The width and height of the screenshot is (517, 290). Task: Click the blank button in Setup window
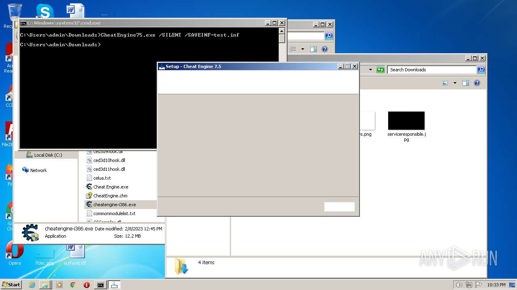pyautogui.click(x=339, y=207)
